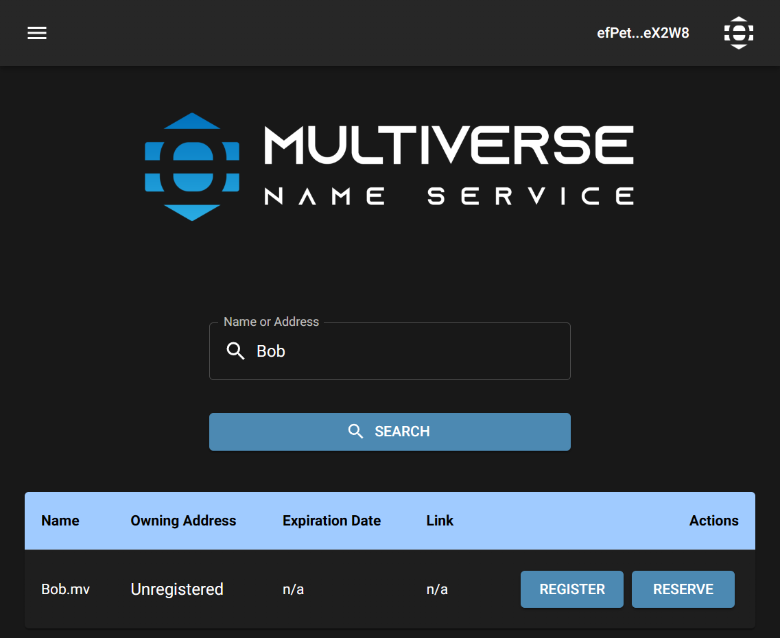Register the Bob.mv name

click(572, 589)
